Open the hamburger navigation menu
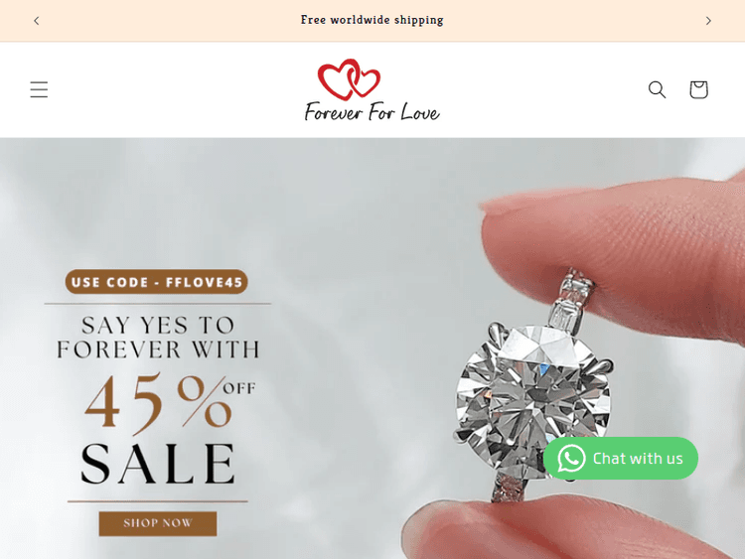745x559 pixels. 39,89
